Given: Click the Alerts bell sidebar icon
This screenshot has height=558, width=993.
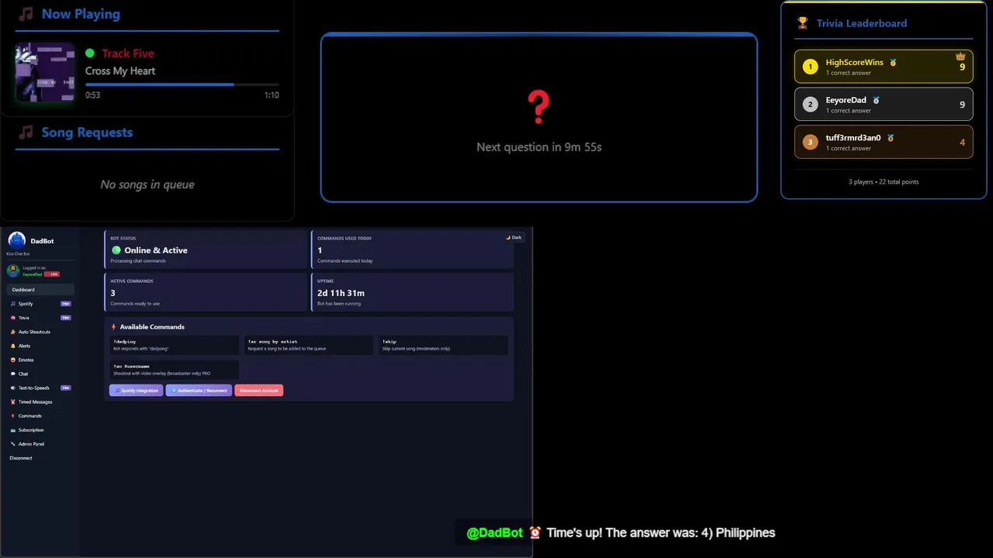Looking at the screenshot, I should click(12, 346).
